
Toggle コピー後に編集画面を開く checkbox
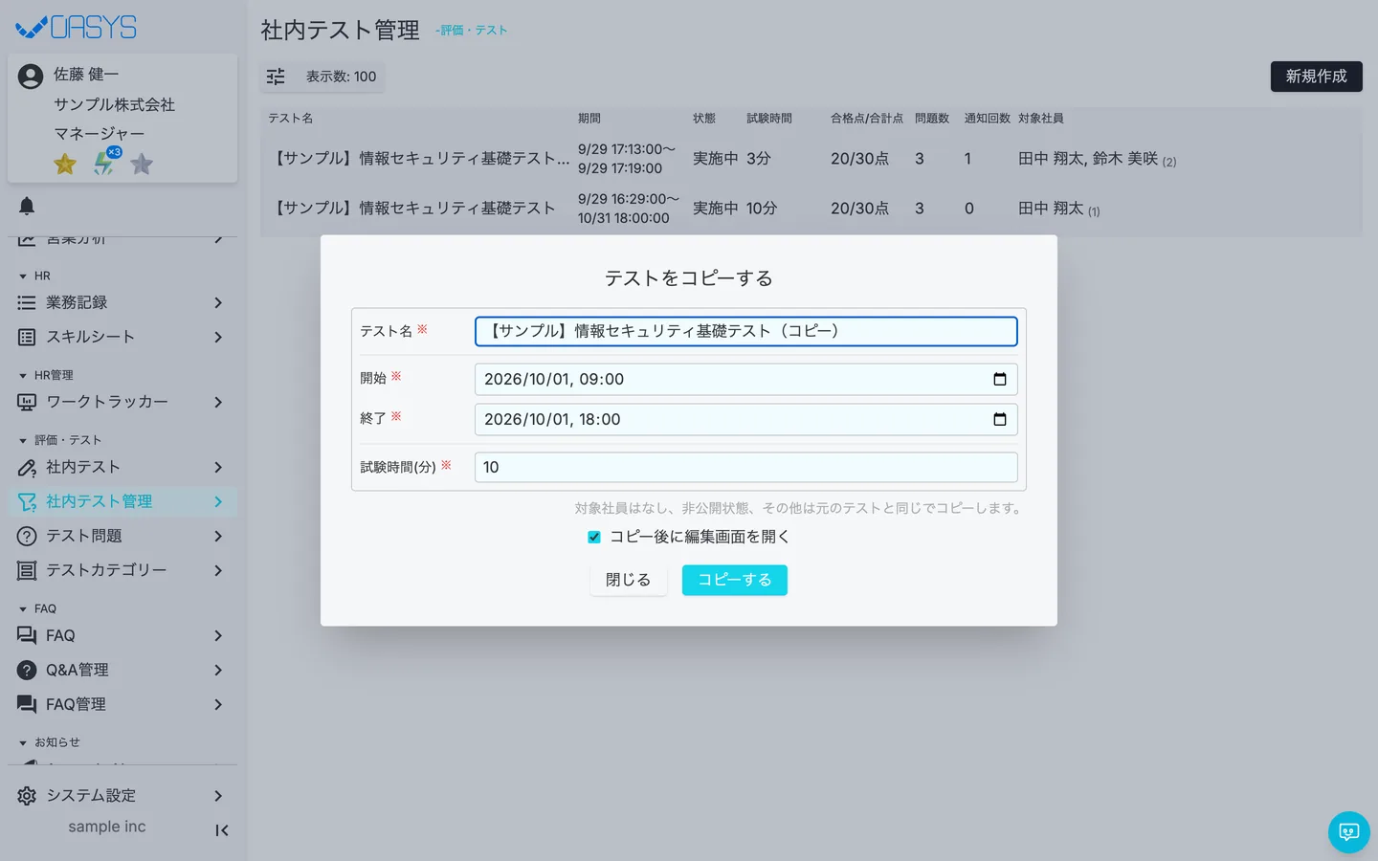point(594,537)
